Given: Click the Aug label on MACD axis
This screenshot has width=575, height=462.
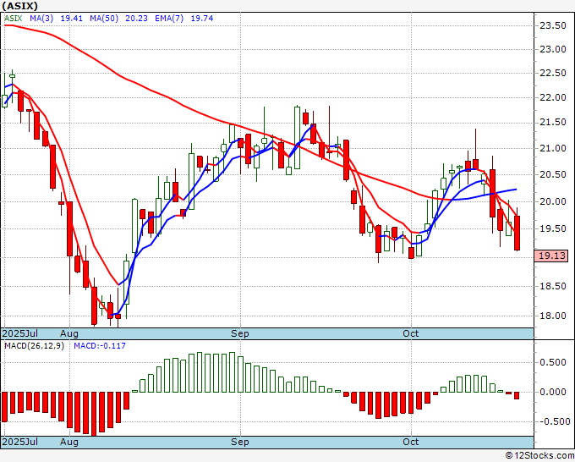Looking at the screenshot, I should [69, 442].
